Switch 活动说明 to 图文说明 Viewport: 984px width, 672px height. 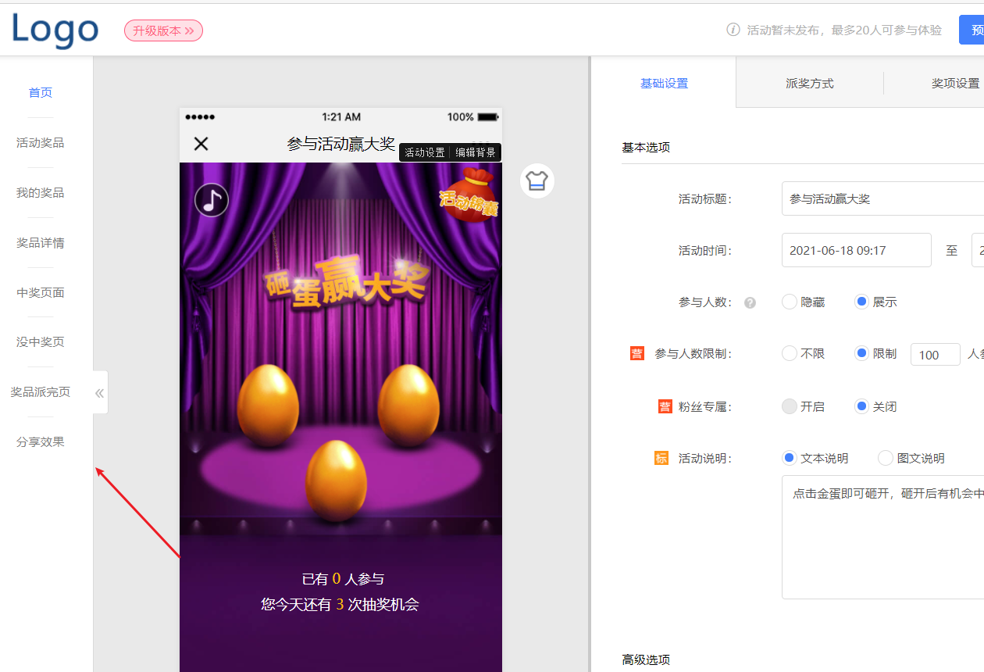click(885, 458)
